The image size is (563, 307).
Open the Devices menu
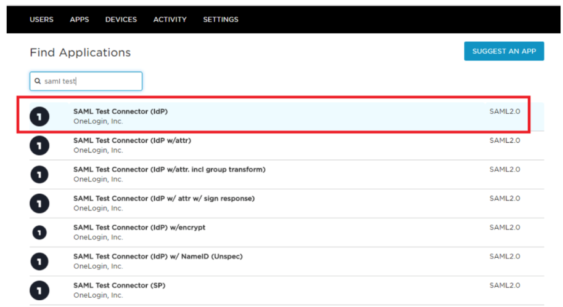[121, 20]
